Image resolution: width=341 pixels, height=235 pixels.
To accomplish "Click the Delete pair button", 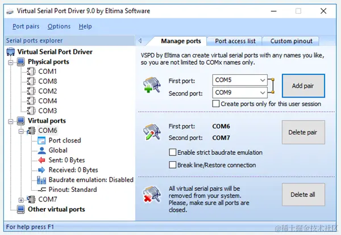I will (303, 132).
